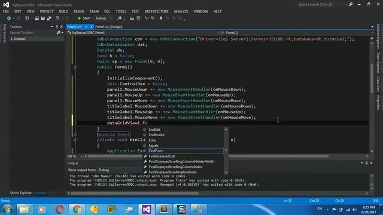This screenshot has width=383, height=215.
Task: Click the Visual Studio taskbar icon
Action: coord(146,210)
